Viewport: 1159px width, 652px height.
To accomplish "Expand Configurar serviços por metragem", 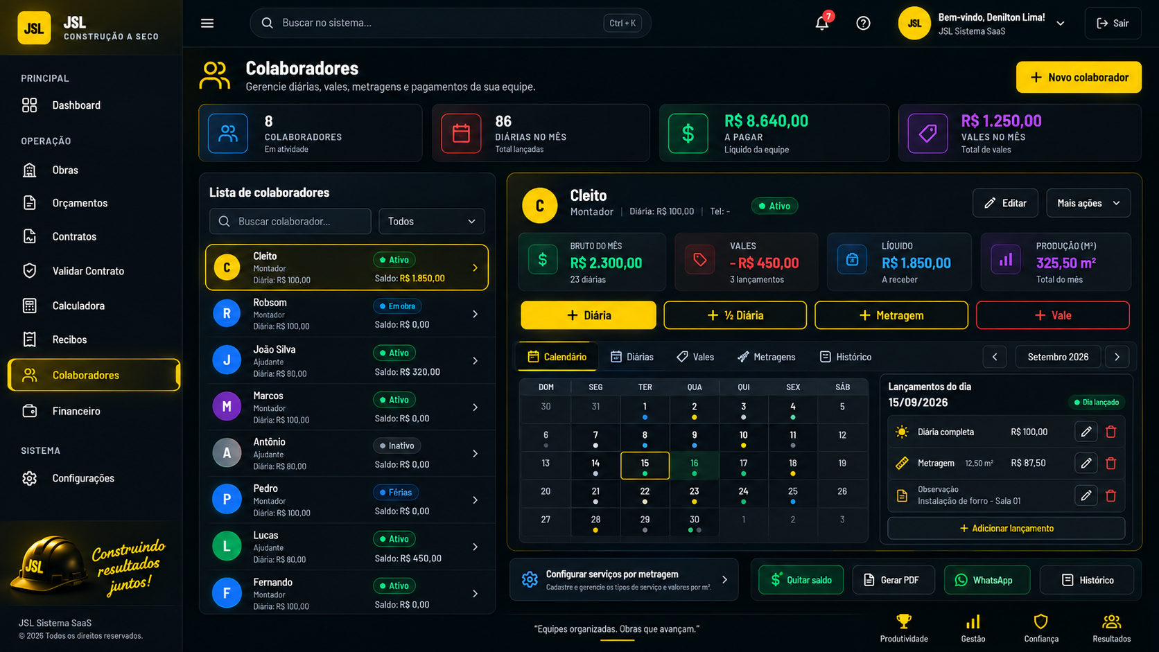I will (623, 580).
